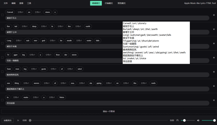Screen dimensions: 217x125
Task: Select the 'Sum' syllable chip
Action: click(x=9, y=69)
